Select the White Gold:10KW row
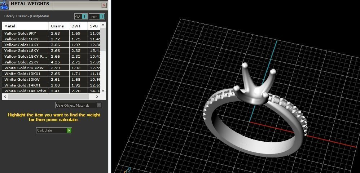The width and height of the screenshot is (360, 173). tap(51, 79)
